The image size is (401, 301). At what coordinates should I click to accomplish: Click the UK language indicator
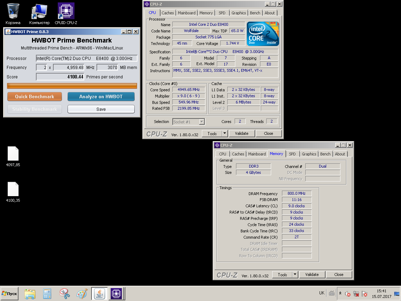coord(322,293)
